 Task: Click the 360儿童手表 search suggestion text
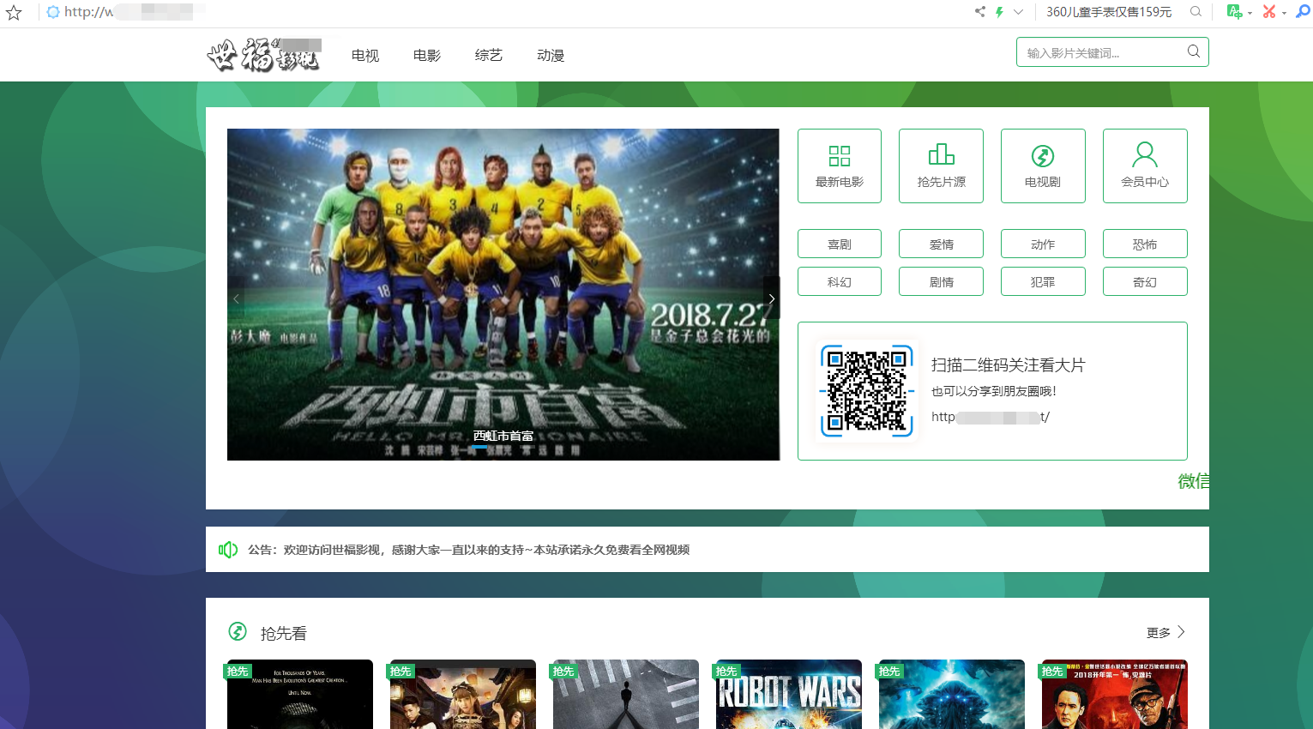pyautogui.click(x=1109, y=12)
